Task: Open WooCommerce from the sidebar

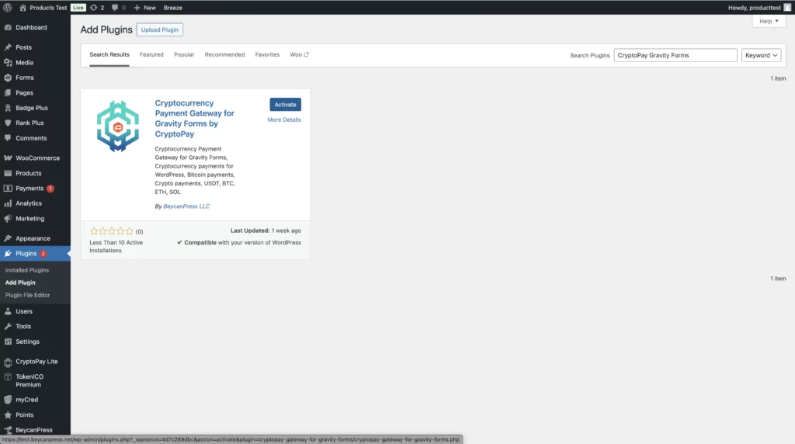Action: point(37,158)
